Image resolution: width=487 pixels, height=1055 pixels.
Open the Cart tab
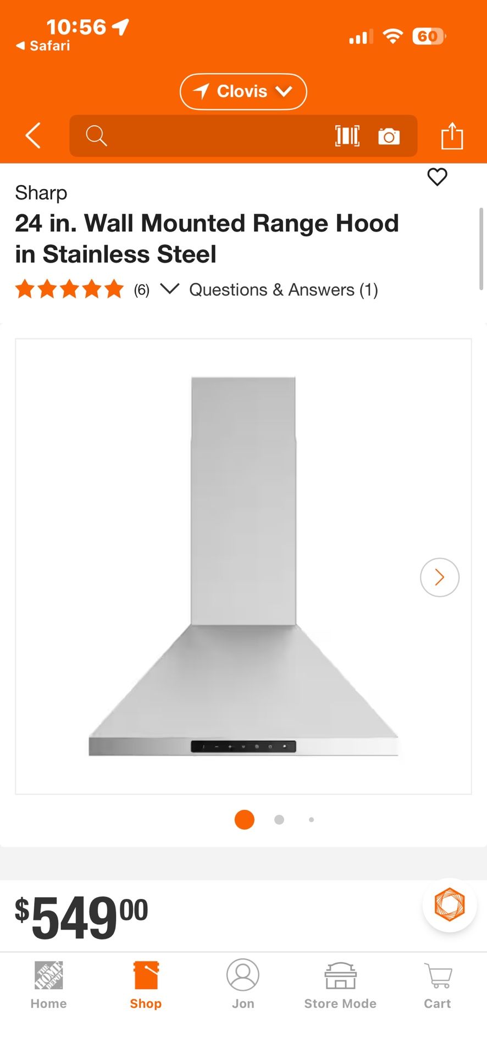(438, 986)
